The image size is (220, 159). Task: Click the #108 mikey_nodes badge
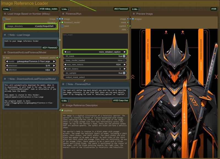coord(48,9)
